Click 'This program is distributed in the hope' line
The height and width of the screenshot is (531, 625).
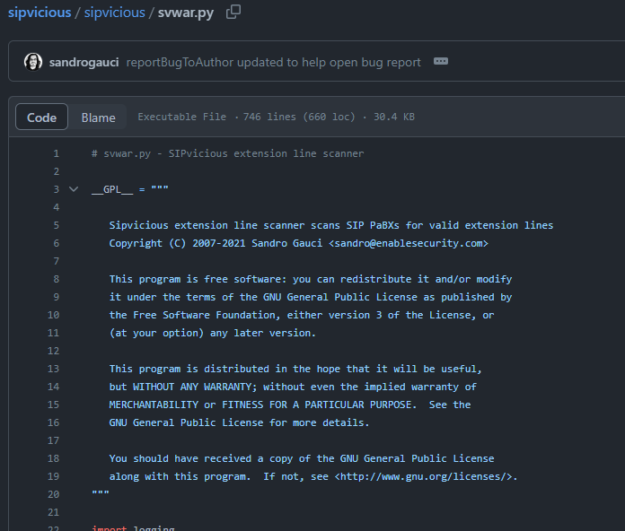[295, 369]
